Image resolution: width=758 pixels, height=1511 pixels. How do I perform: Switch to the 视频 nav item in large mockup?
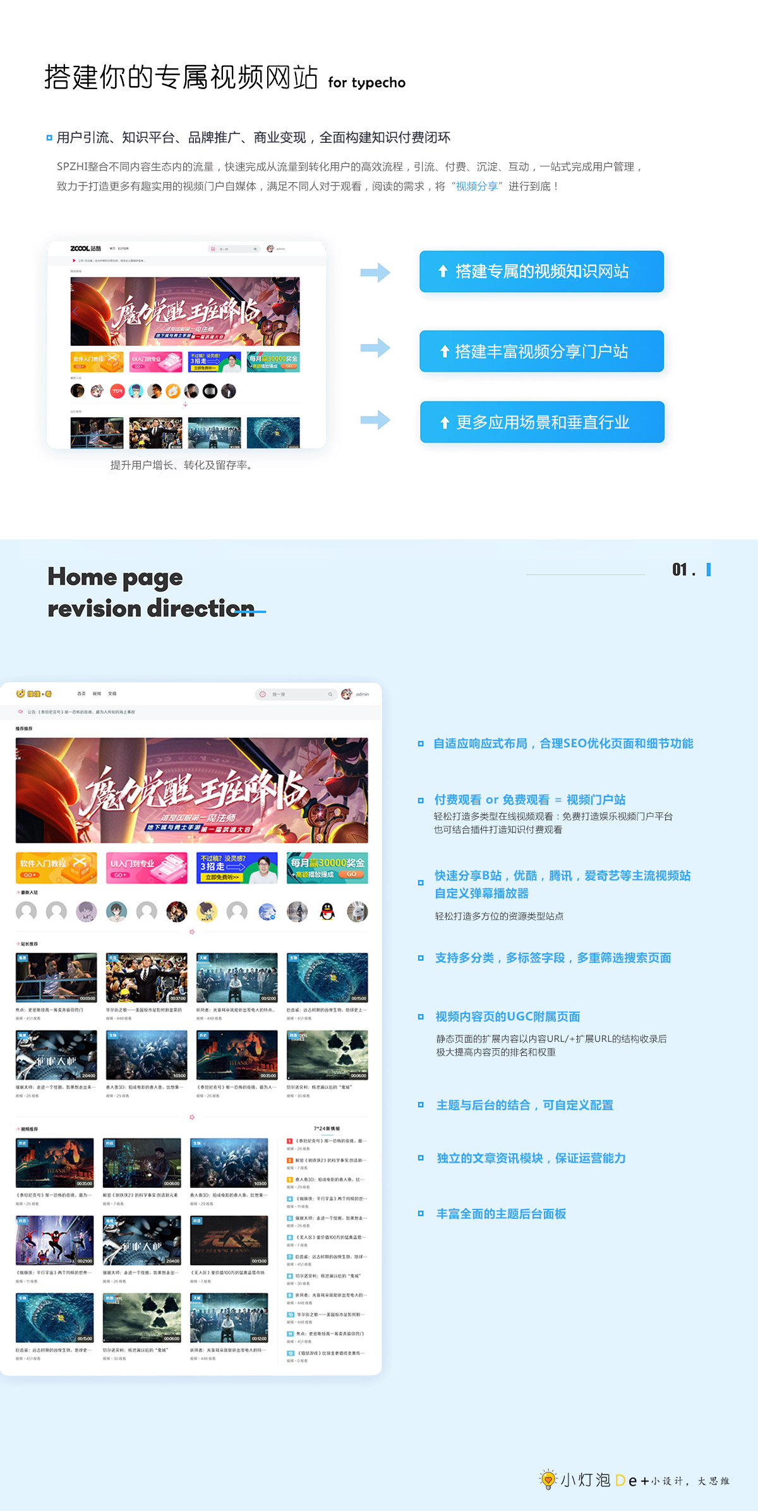pos(97,694)
